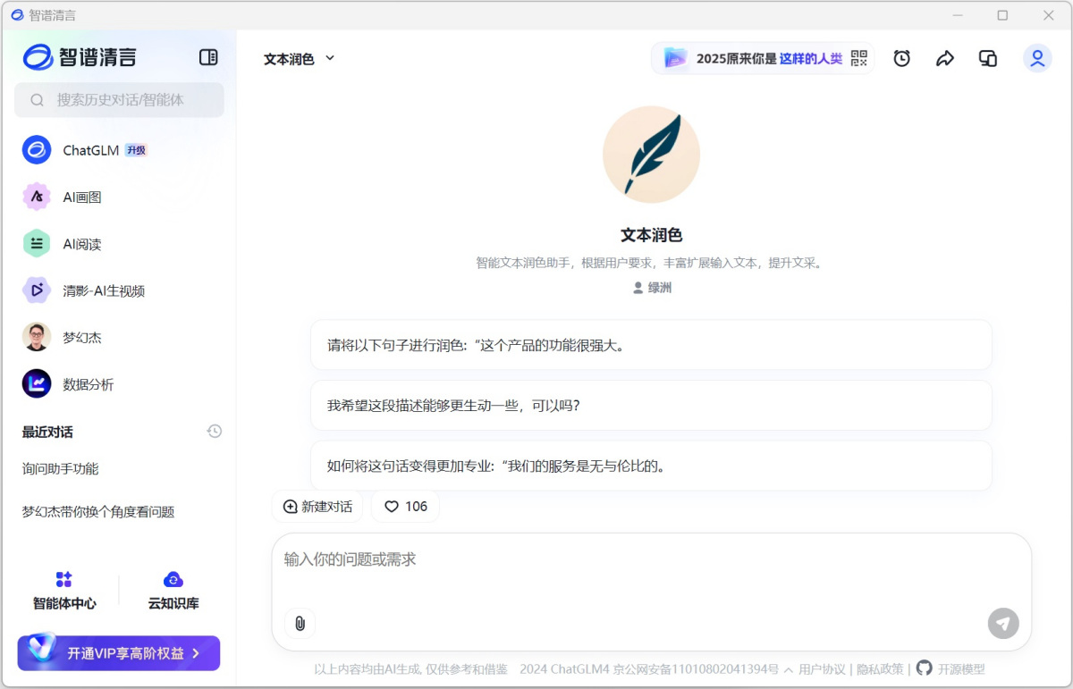Start a 新建对话 new chat
This screenshot has width=1073, height=689.
tap(317, 507)
